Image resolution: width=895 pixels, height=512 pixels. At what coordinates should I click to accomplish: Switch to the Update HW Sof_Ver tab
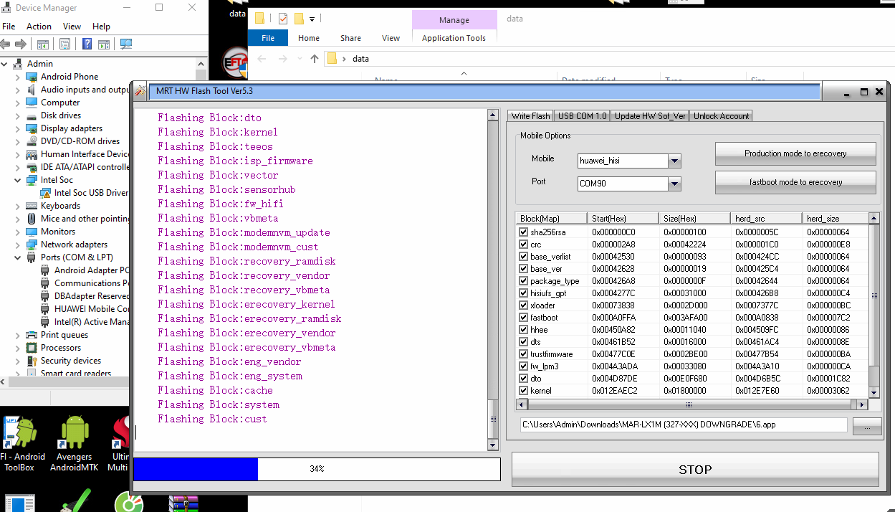[x=650, y=116]
